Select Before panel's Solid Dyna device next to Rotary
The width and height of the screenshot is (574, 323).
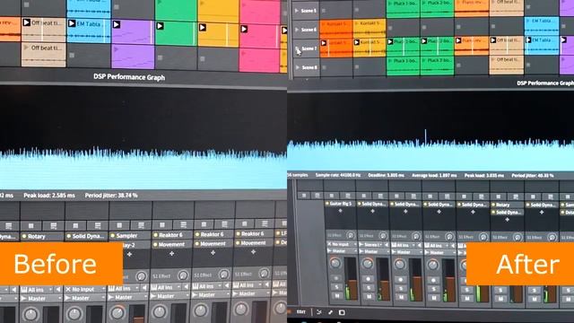(x=86, y=236)
